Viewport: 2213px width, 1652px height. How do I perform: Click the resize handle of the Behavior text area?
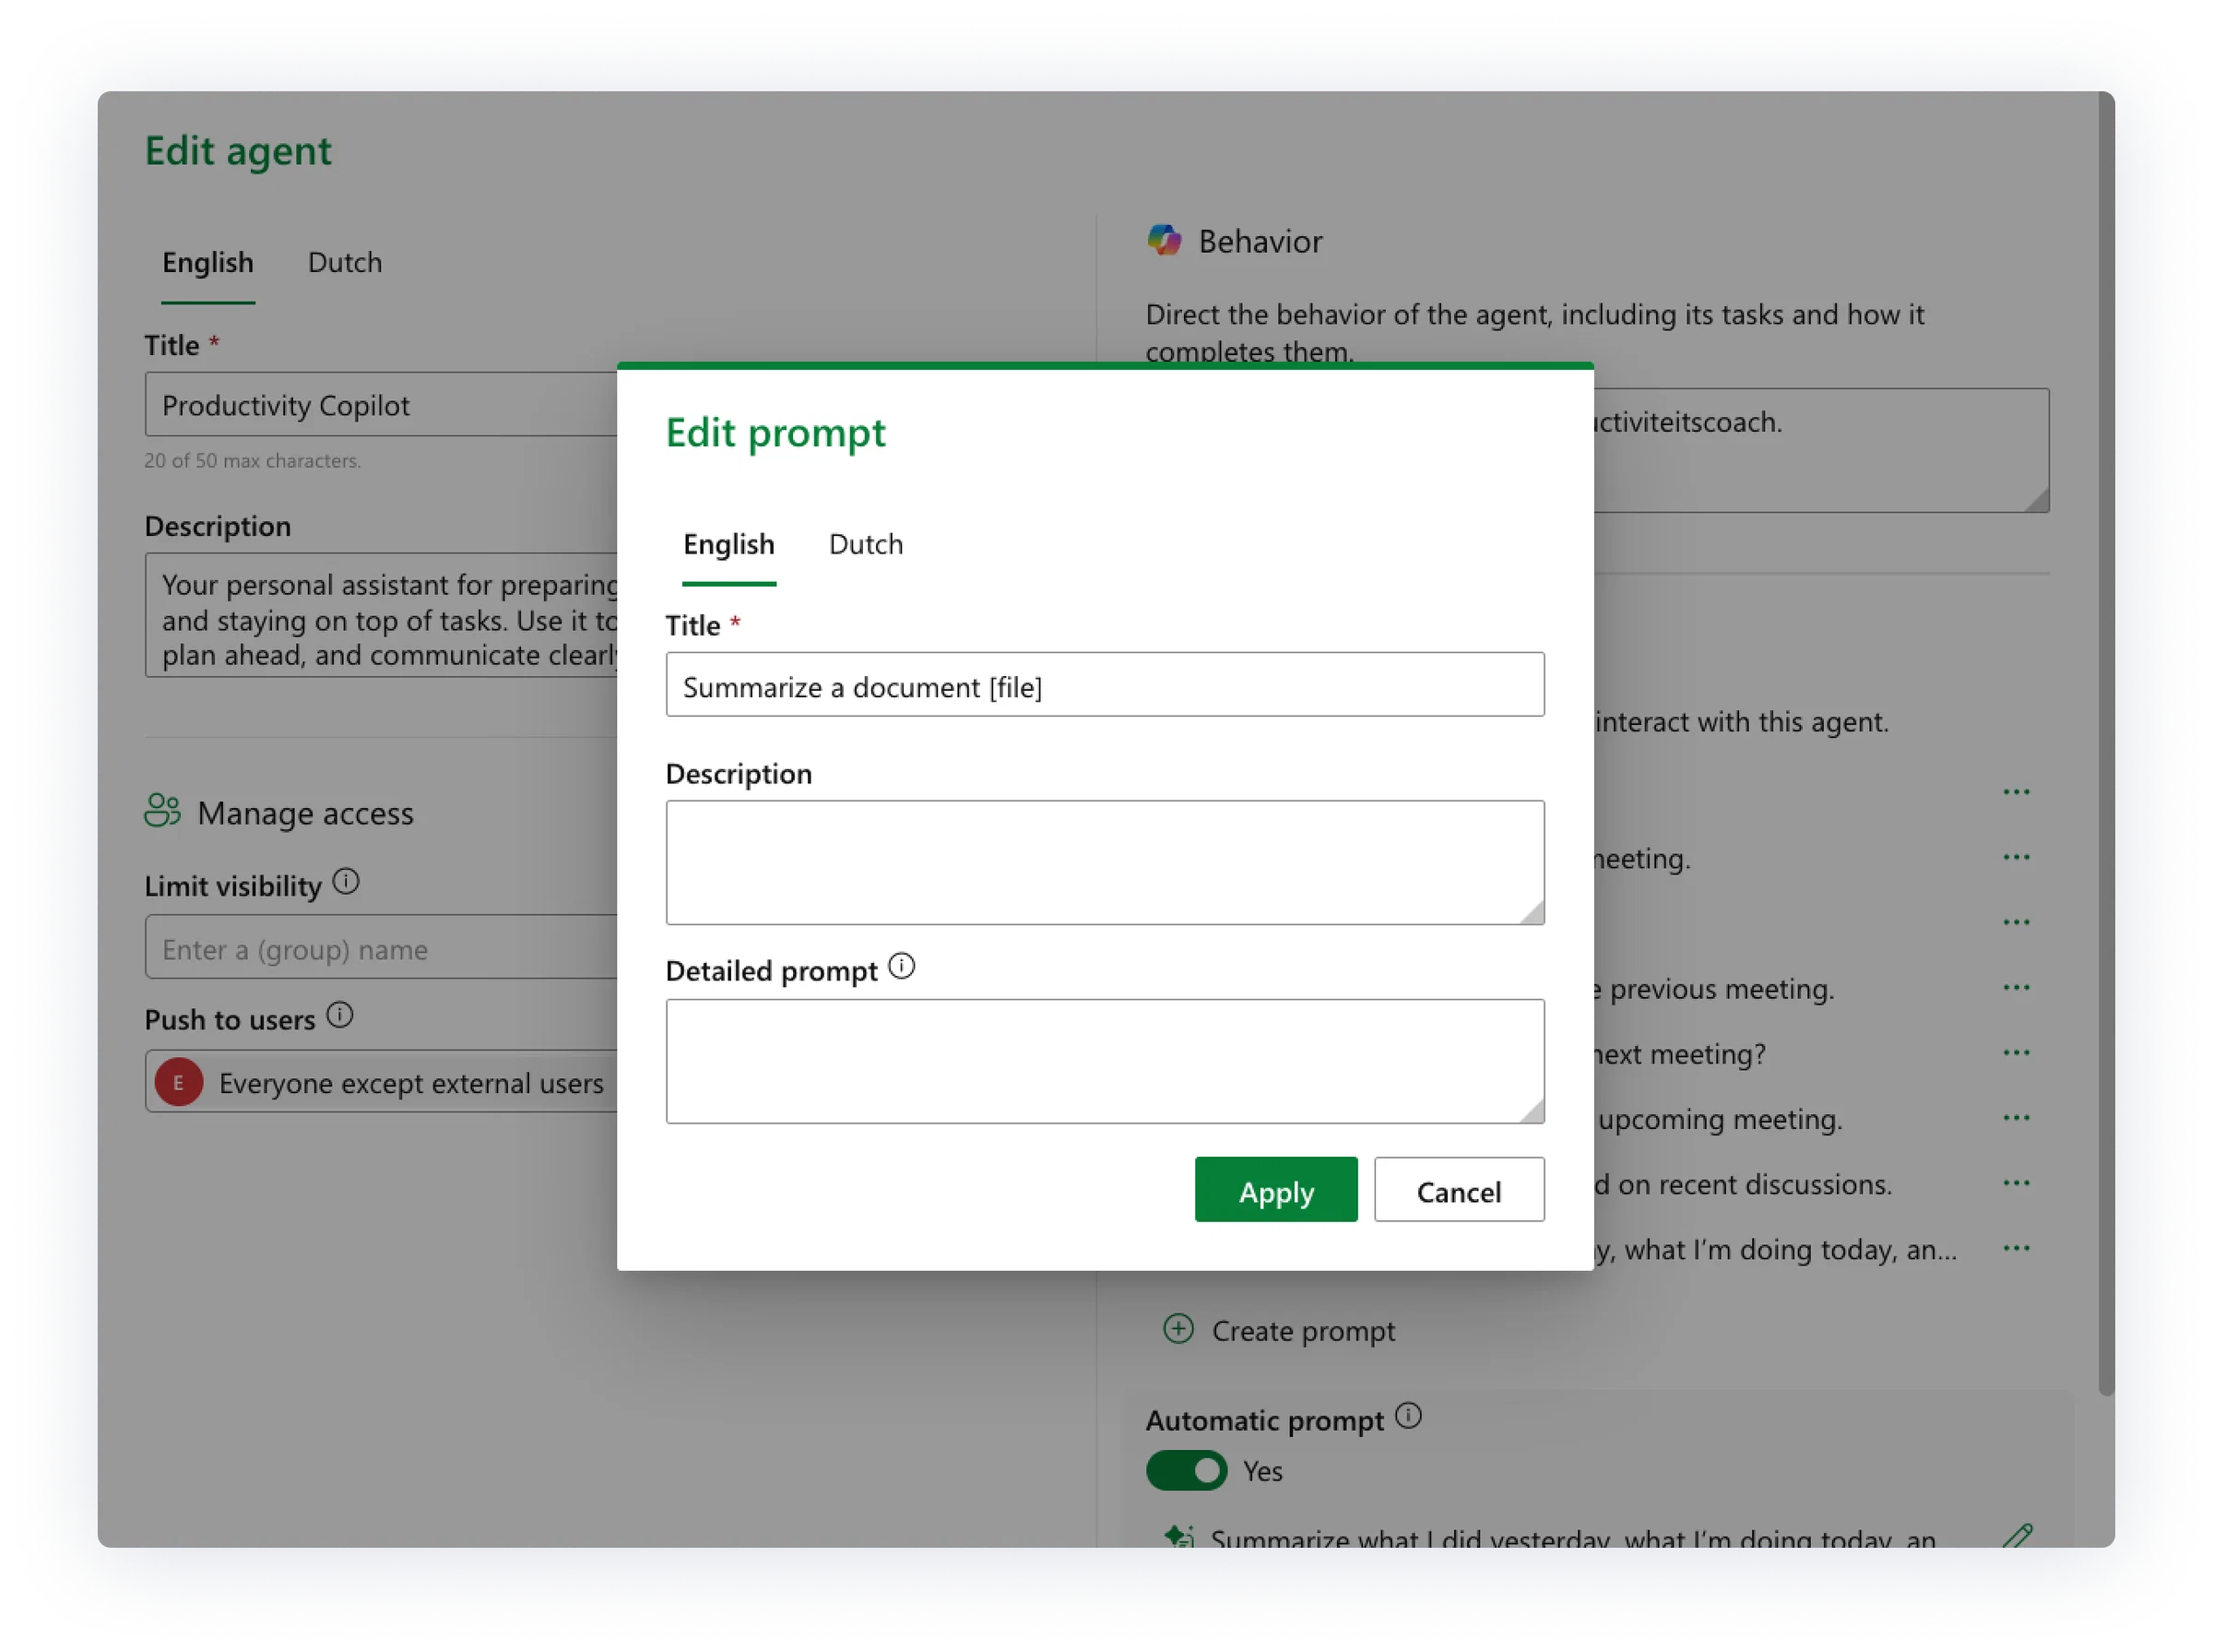click(2036, 499)
